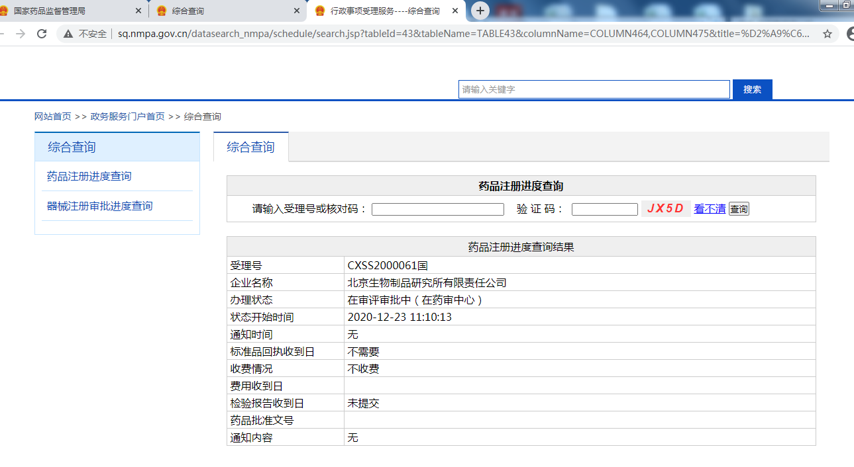
Task: Click the 药品注册进度查询结果 table header
Action: pyautogui.click(x=521, y=247)
